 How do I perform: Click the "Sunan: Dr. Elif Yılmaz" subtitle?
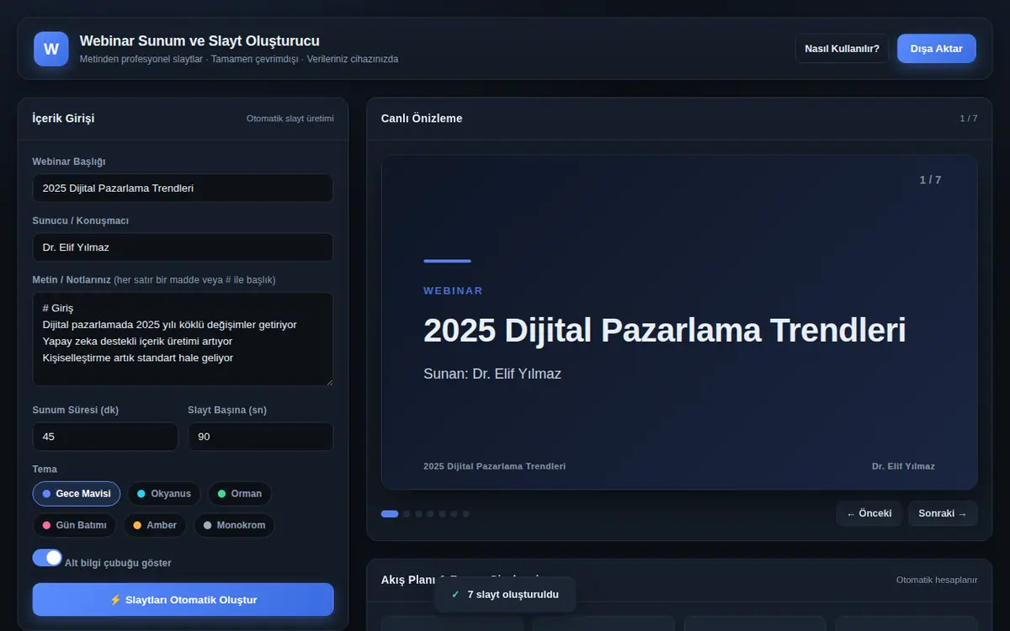tap(492, 374)
